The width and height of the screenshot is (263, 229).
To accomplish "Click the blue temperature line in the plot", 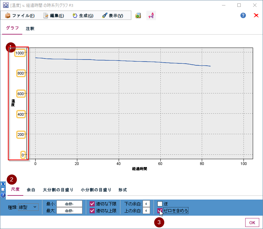I will pos(119,61).
